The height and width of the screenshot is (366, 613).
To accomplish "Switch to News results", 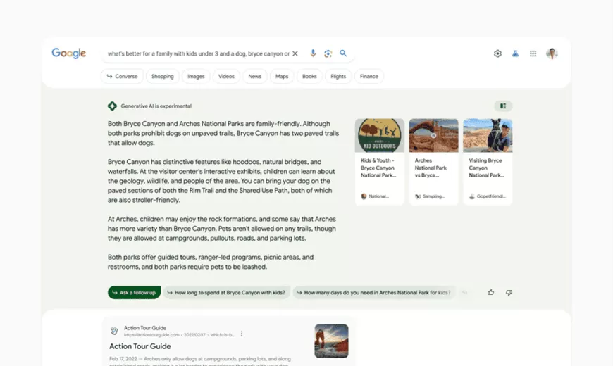I will [254, 76].
